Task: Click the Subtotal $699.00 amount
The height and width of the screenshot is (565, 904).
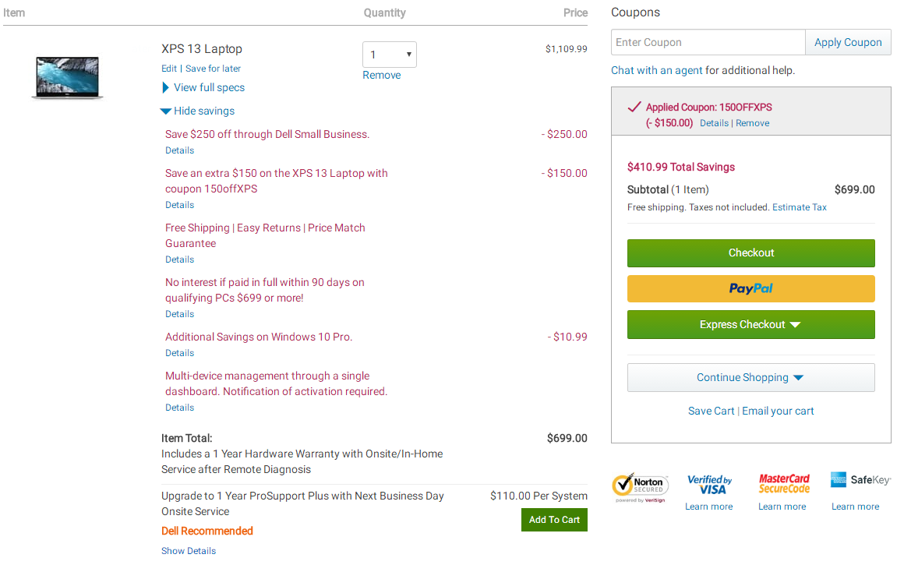Action: tap(854, 189)
